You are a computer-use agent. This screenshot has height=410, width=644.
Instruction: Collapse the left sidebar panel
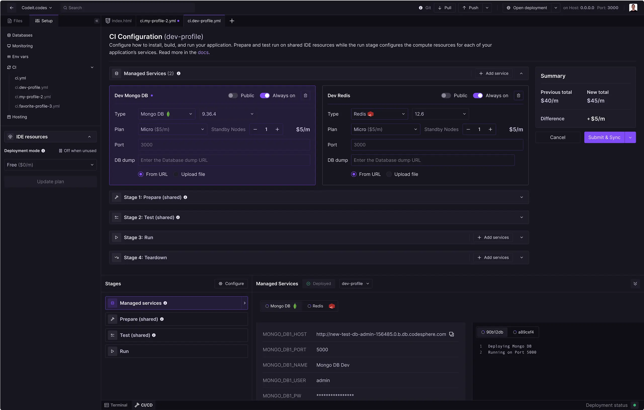click(97, 21)
